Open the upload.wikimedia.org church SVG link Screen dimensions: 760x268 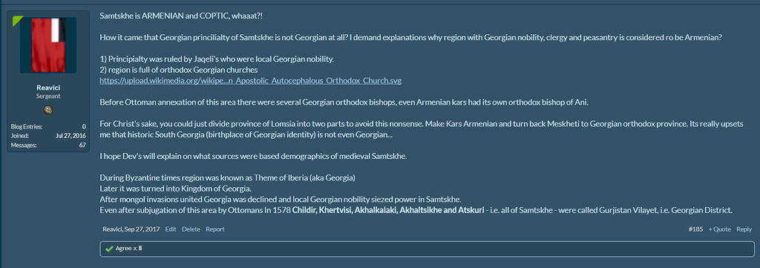point(251,80)
